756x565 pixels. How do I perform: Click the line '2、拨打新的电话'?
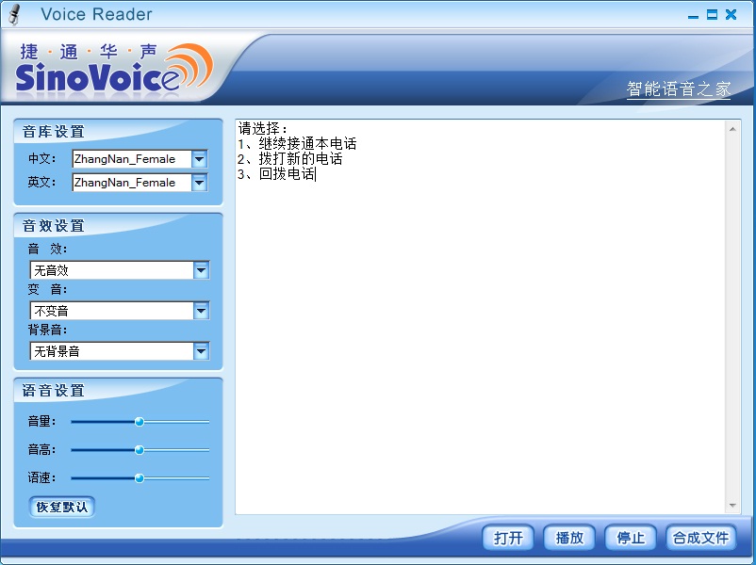point(289,158)
